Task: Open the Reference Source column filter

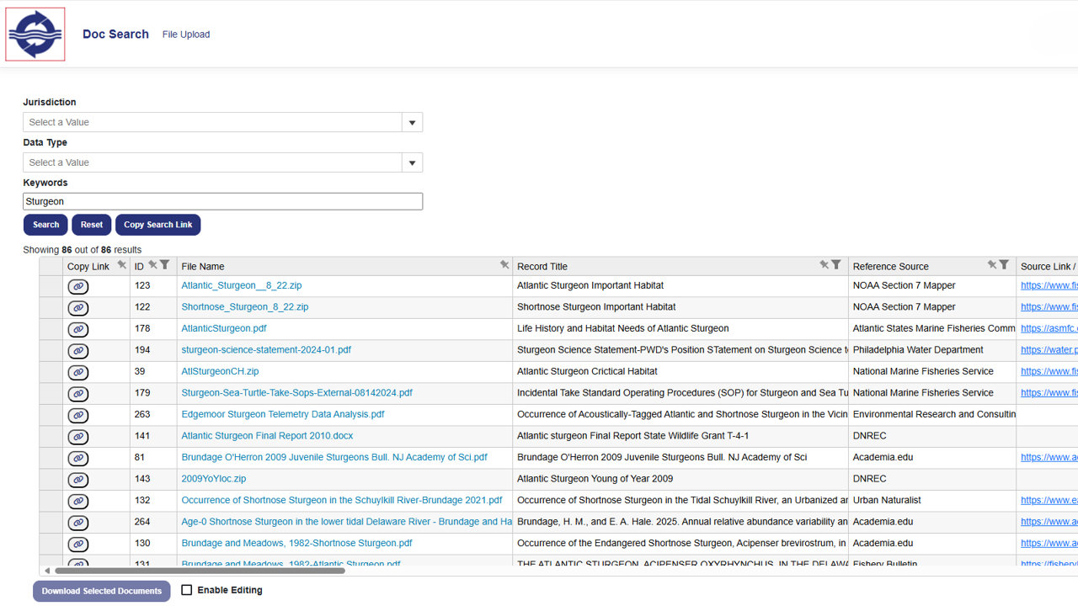Action: tap(1004, 265)
